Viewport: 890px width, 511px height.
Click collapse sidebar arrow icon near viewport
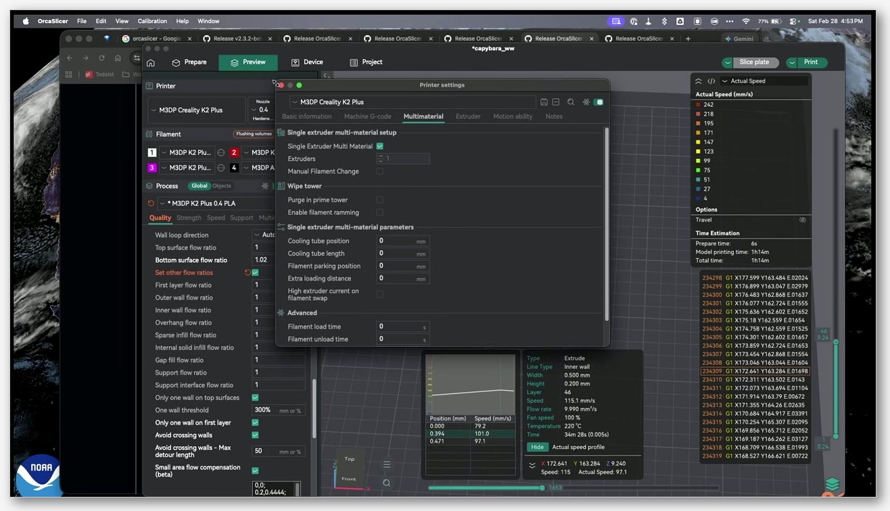coord(326,76)
